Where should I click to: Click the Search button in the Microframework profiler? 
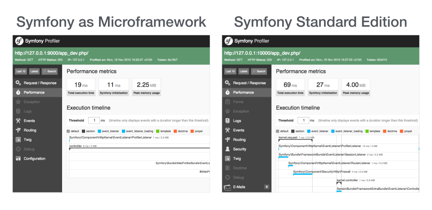click(x=49, y=71)
